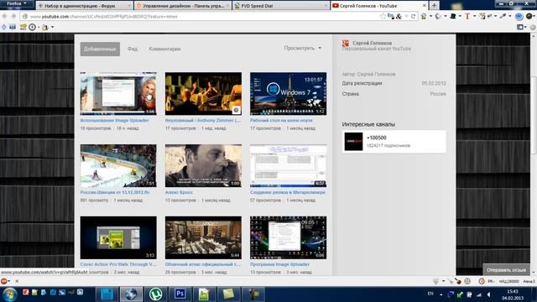Image resolution: width=537 pixels, height=302 pixels.
Task: Open the volume speaker tray icon
Action: click(489, 294)
